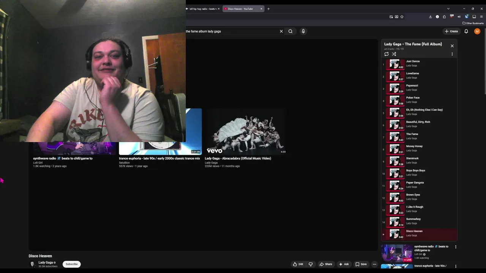Click the white circular music-note toolbar icon
Viewport: 486px width, 273px height.
[437, 17]
